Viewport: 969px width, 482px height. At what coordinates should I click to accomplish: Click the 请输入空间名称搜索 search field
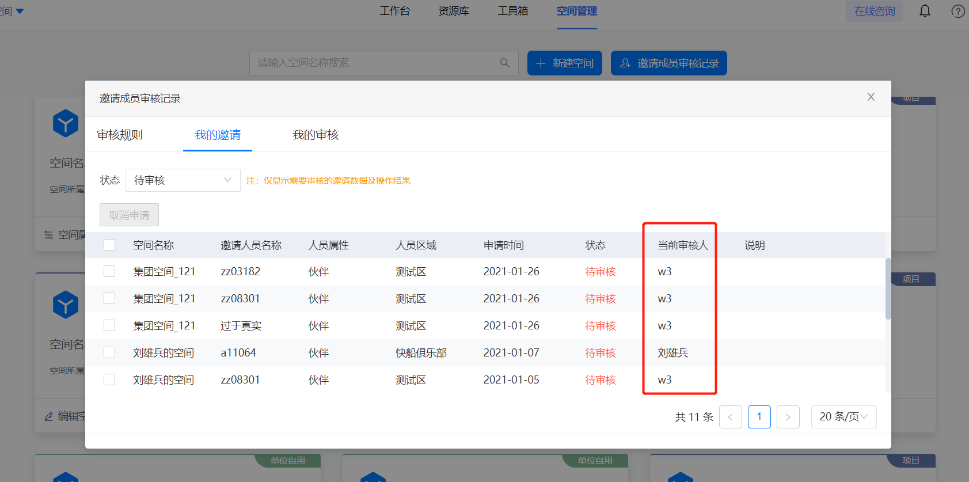click(384, 63)
